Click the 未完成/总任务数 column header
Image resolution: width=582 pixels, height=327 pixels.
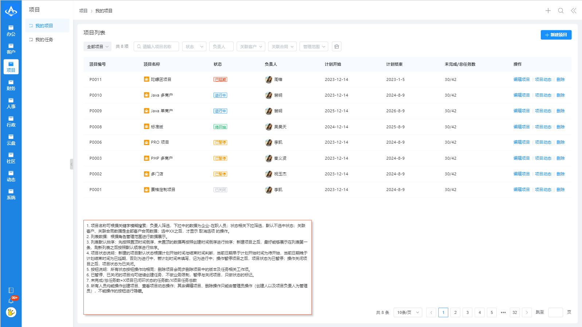[x=460, y=64]
